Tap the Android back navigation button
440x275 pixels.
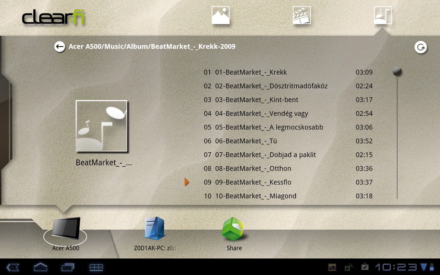coord(13,267)
